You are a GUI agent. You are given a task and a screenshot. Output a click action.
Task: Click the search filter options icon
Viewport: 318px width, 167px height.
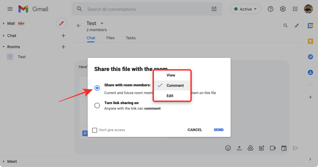coord(214,9)
